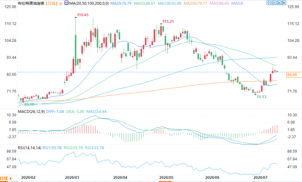The height and width of the screenshot is (182, 302).
Task: Open the MA(20,50,100,200,0,0) parameter settings
Action: click(89, 3)
